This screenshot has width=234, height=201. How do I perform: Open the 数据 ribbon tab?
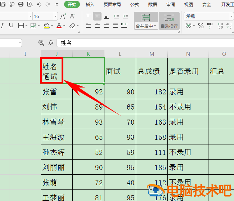(x=153, y=5)
